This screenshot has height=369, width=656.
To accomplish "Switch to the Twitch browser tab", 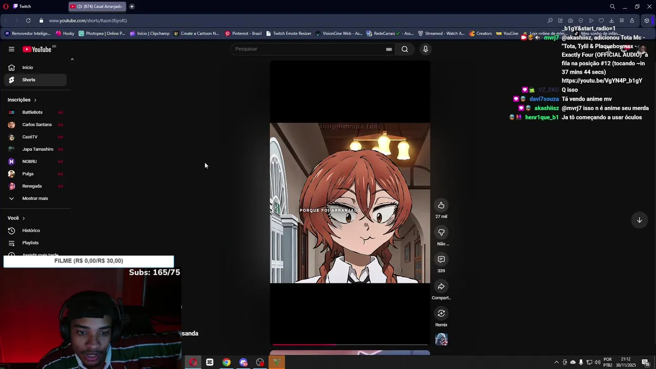I will pos(38,7).
